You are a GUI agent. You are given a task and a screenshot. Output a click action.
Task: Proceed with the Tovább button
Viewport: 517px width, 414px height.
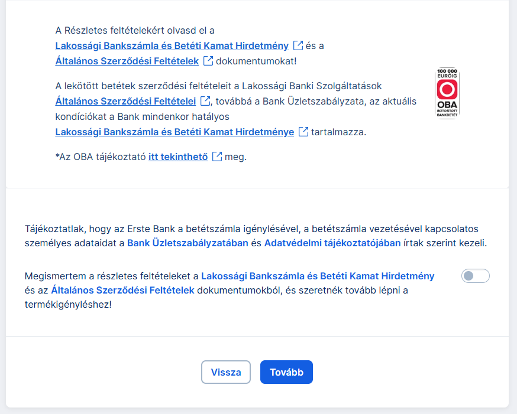point(286,372)
